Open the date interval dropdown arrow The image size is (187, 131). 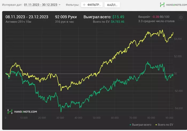[x=60, y=5]
